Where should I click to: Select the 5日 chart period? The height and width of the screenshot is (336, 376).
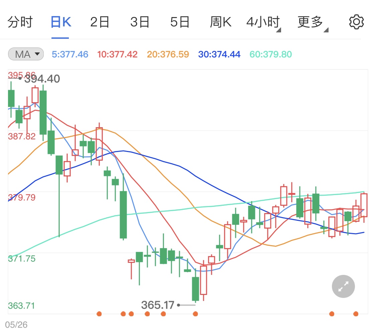pos(180,21)
